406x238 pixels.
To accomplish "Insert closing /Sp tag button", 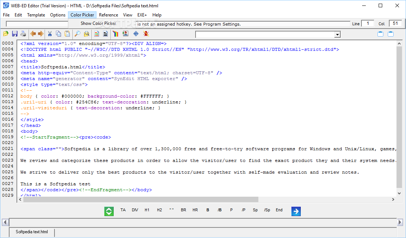I will tap(267, 210).
